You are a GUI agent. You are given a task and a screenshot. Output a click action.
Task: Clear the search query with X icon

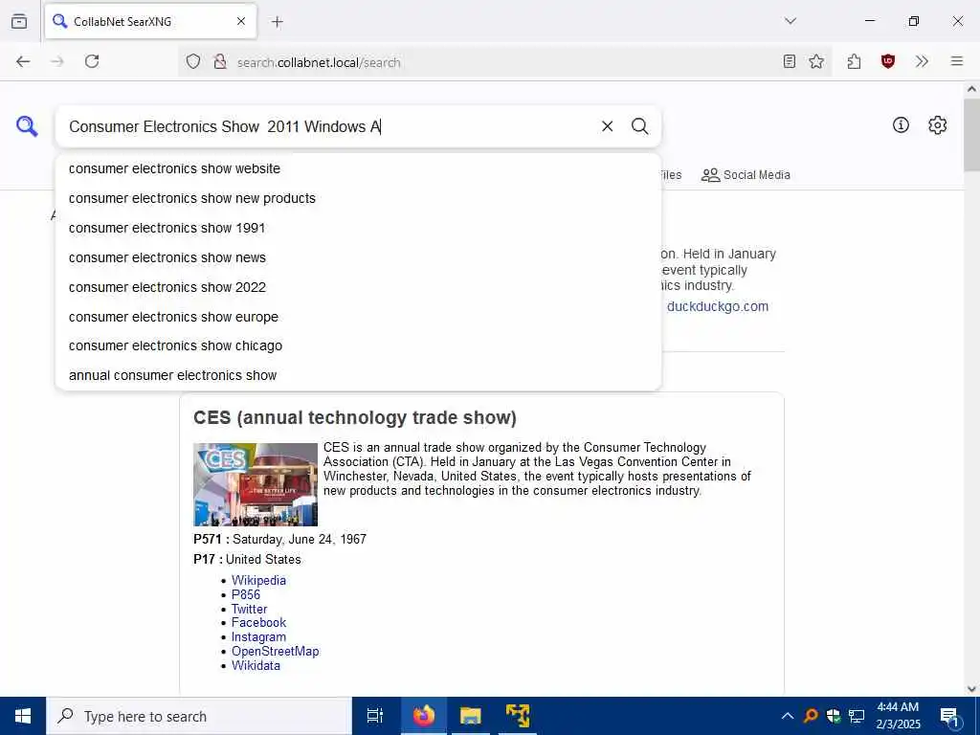pos(607,126)
